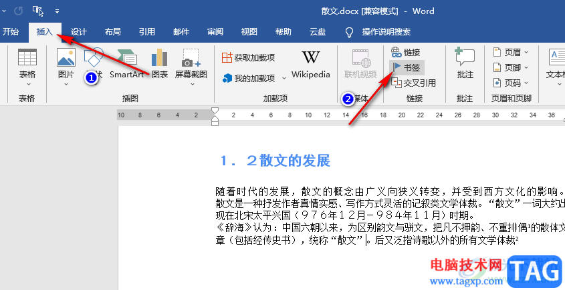Insert a 交叉引用 cross-reference
The image size is (565, 290).
point(413,83)
